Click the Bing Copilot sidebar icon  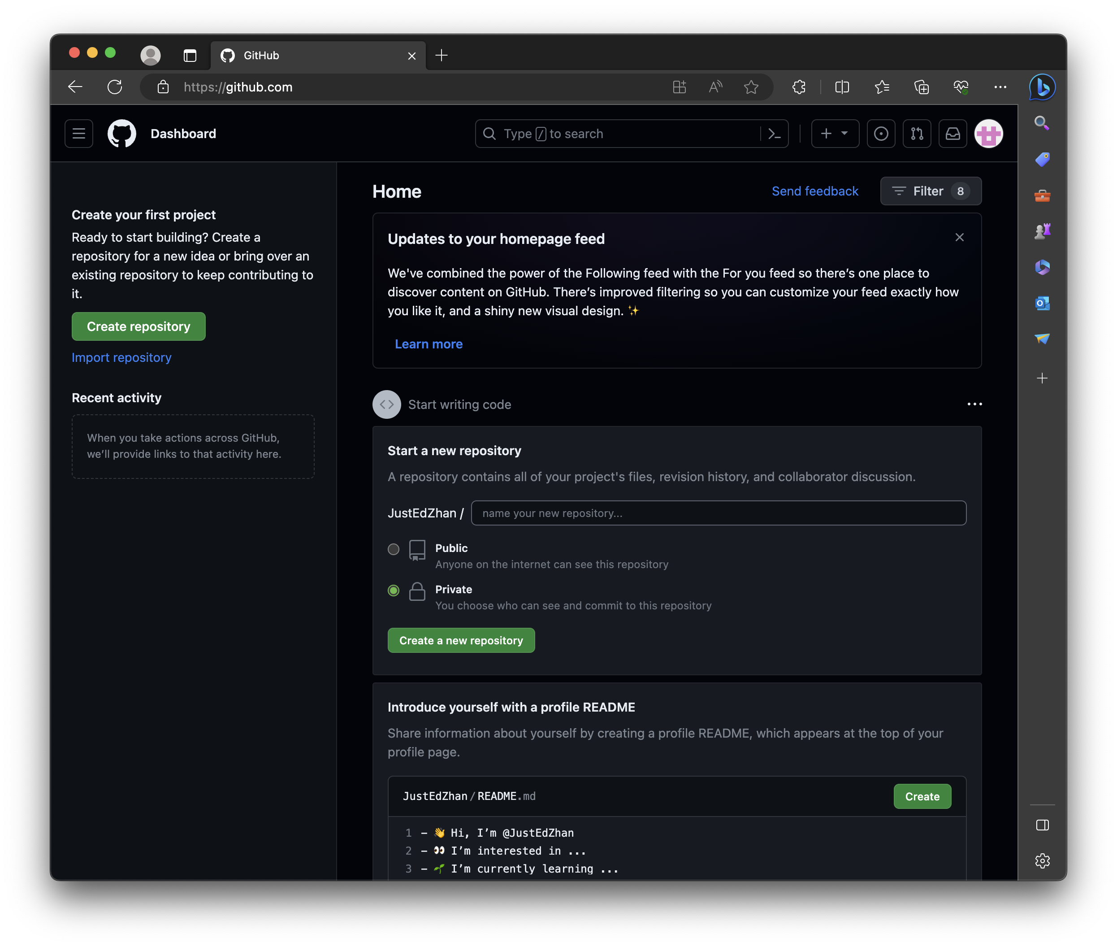(x=1042, y=87)
